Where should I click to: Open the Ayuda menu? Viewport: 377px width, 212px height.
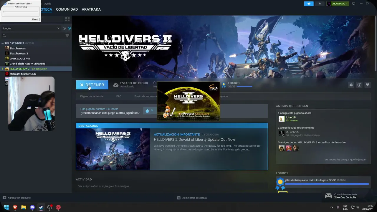tap(48, 4)
